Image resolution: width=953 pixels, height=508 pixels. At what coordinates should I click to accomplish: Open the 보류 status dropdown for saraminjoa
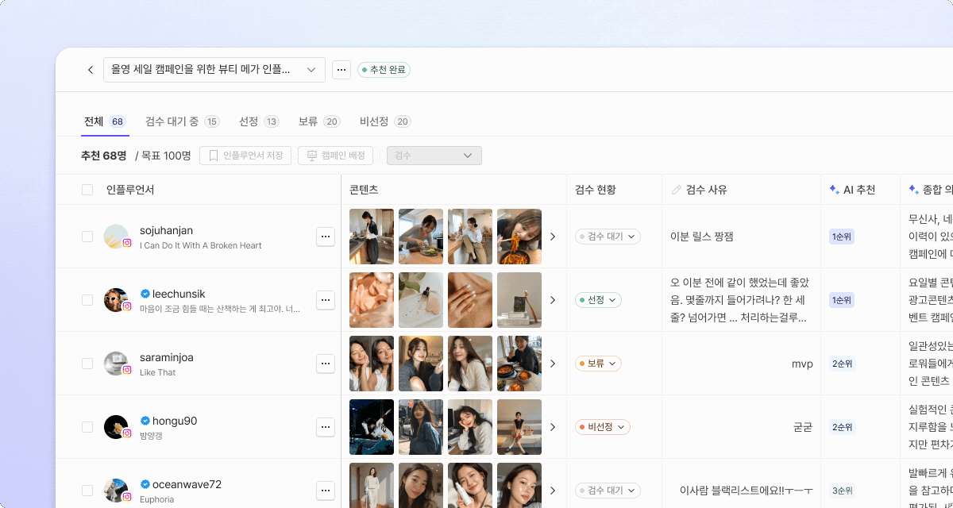point(598,364)
